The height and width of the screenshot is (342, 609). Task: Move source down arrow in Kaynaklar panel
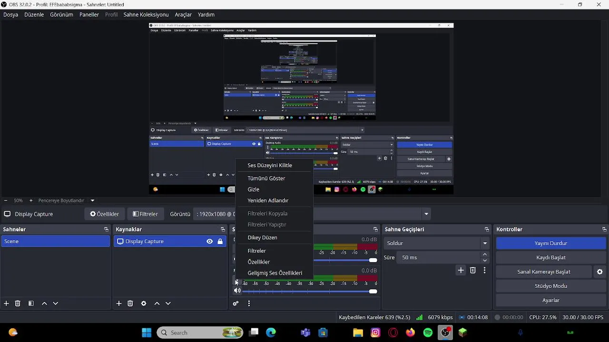(x=168, y=304)
